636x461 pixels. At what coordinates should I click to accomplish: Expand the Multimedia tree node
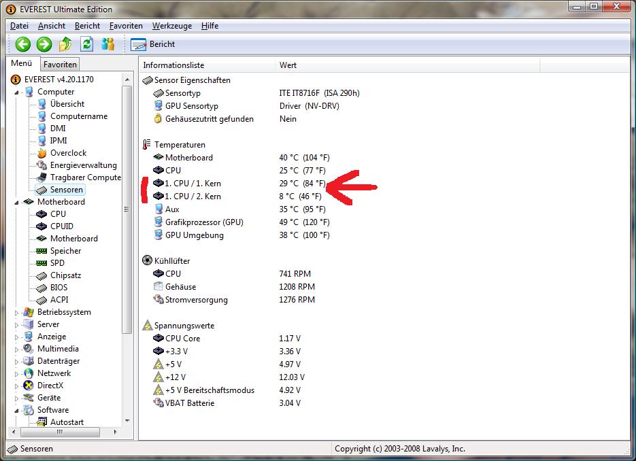(16, 349)
